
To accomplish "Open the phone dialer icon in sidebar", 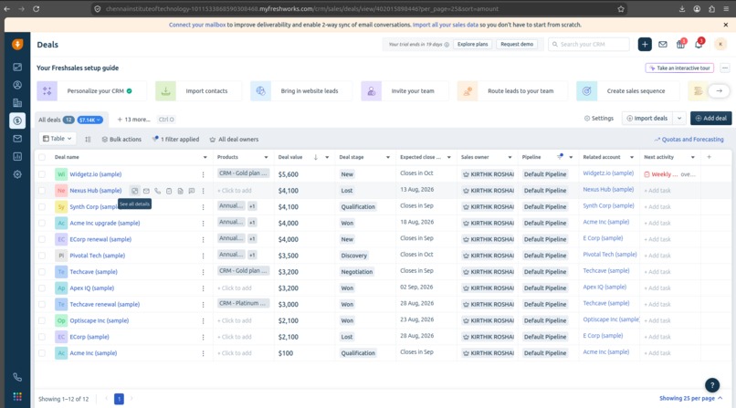I will click(x=17, y=377).
